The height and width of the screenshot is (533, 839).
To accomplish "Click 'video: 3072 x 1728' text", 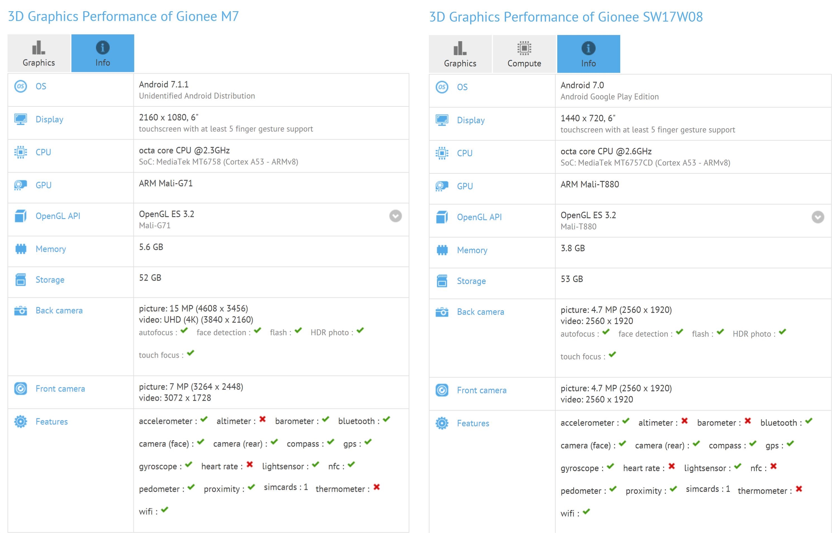I will [175, 398].
